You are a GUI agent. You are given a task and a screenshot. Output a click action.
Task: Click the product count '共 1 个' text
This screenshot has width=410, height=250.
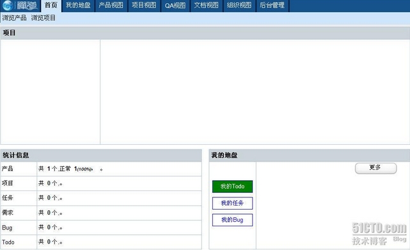point(48,169)
